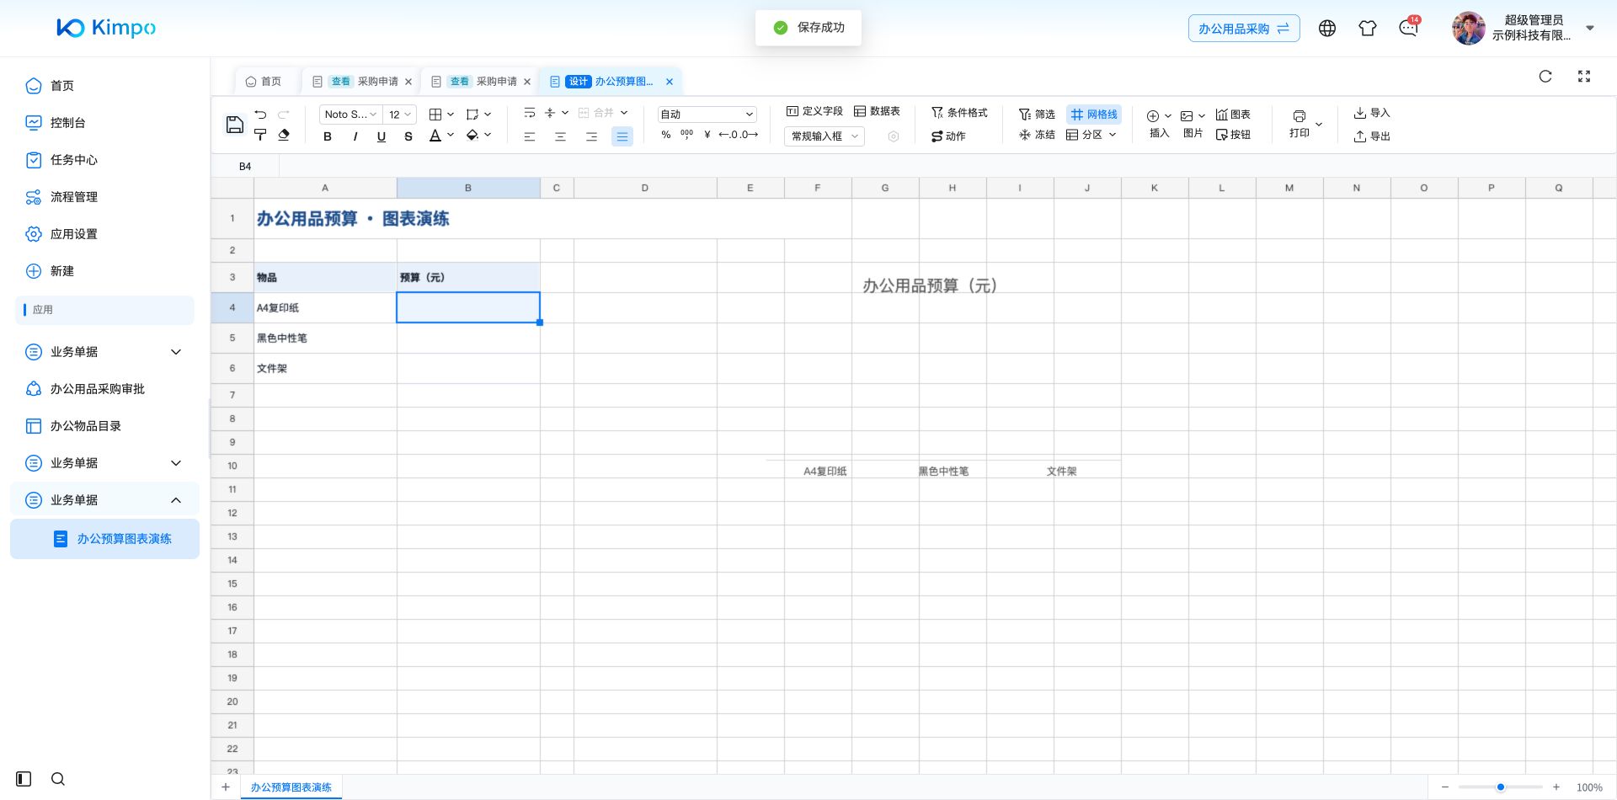Click the sidebar search icon
This screenshot has width=1617, height=800.
click(58, 779)
